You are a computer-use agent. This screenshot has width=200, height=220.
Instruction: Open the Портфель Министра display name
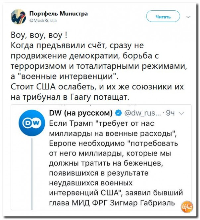point(59,13)
